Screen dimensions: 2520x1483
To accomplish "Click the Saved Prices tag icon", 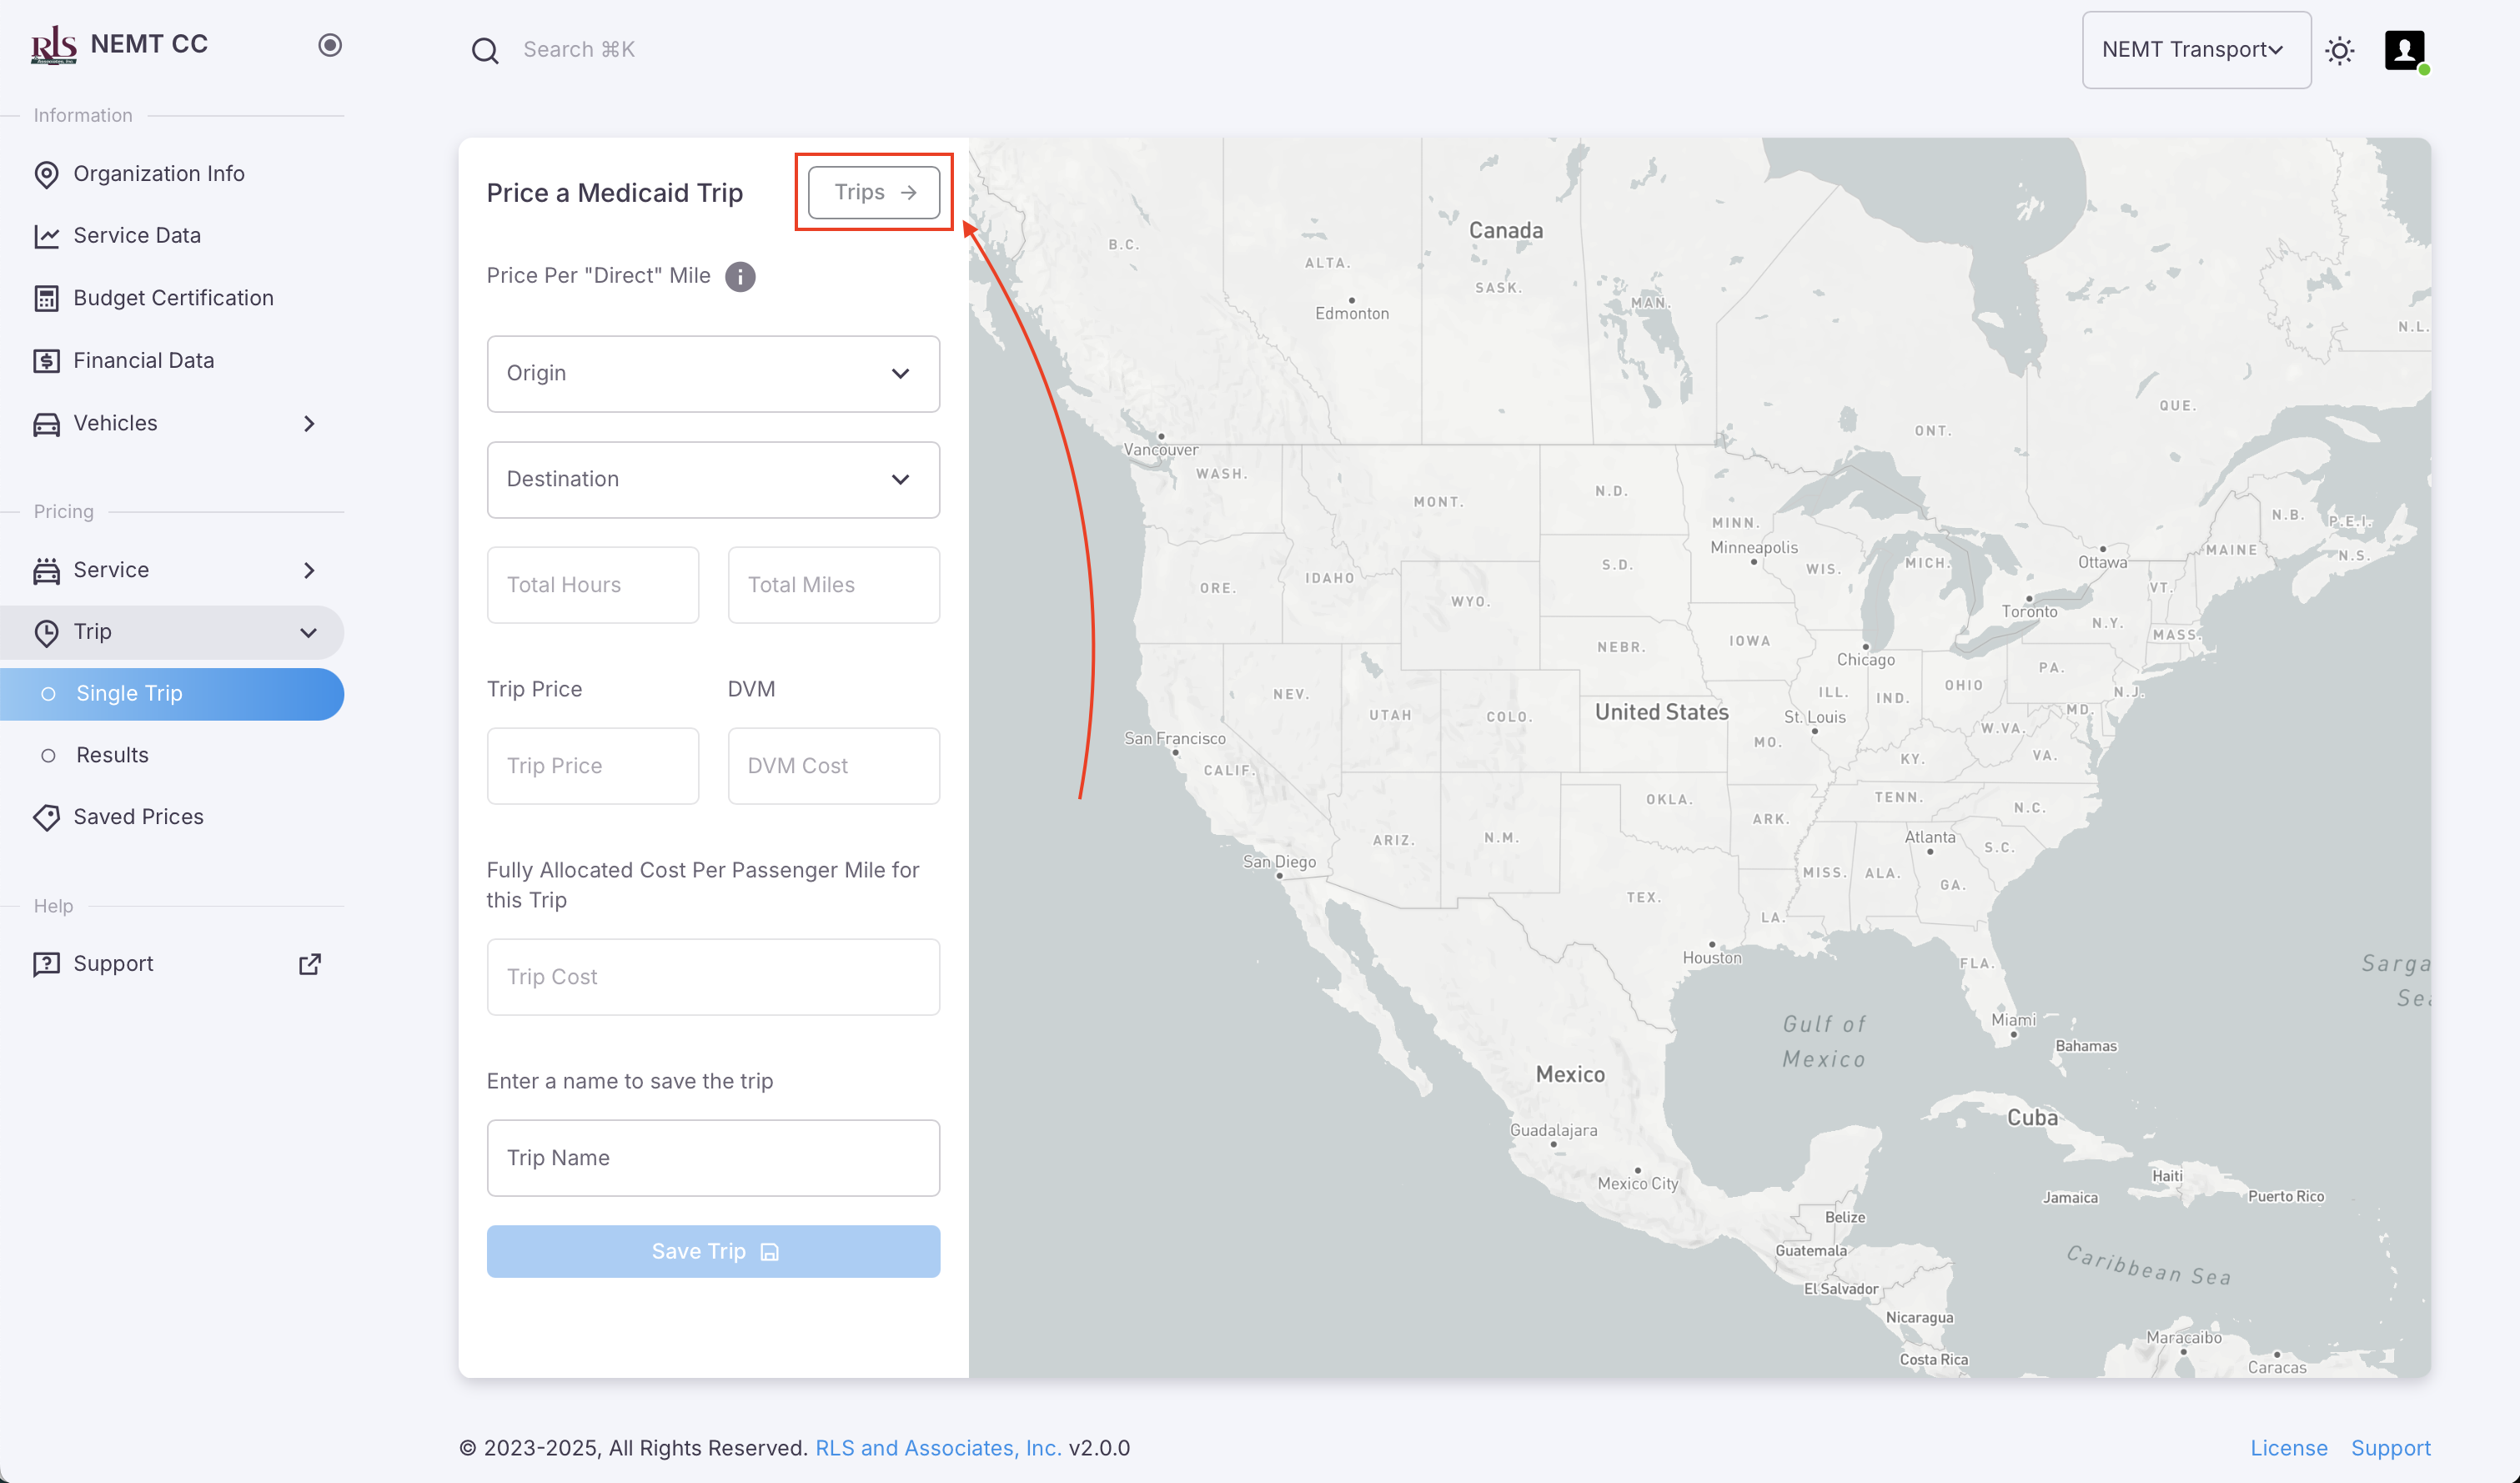I will point(46,817).
